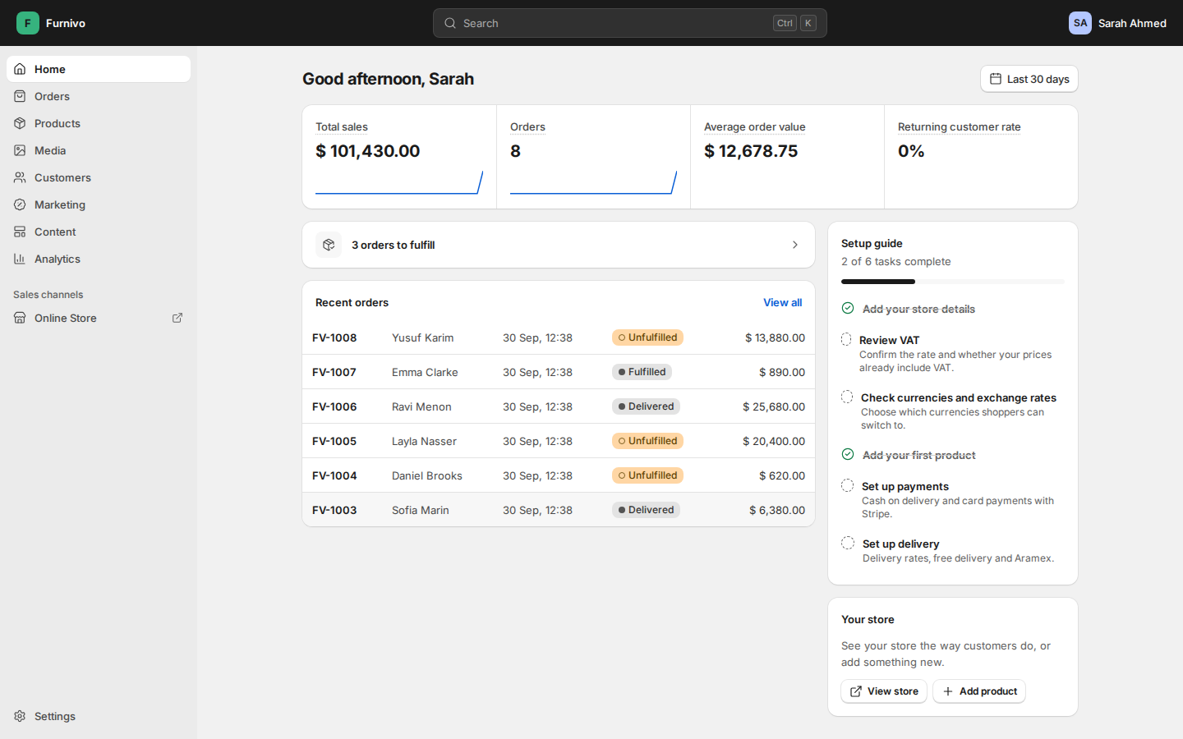The height and width of the screenshot is (739, 1183).
Task: Click the SA user avatar
Action: pos(1080,23)
